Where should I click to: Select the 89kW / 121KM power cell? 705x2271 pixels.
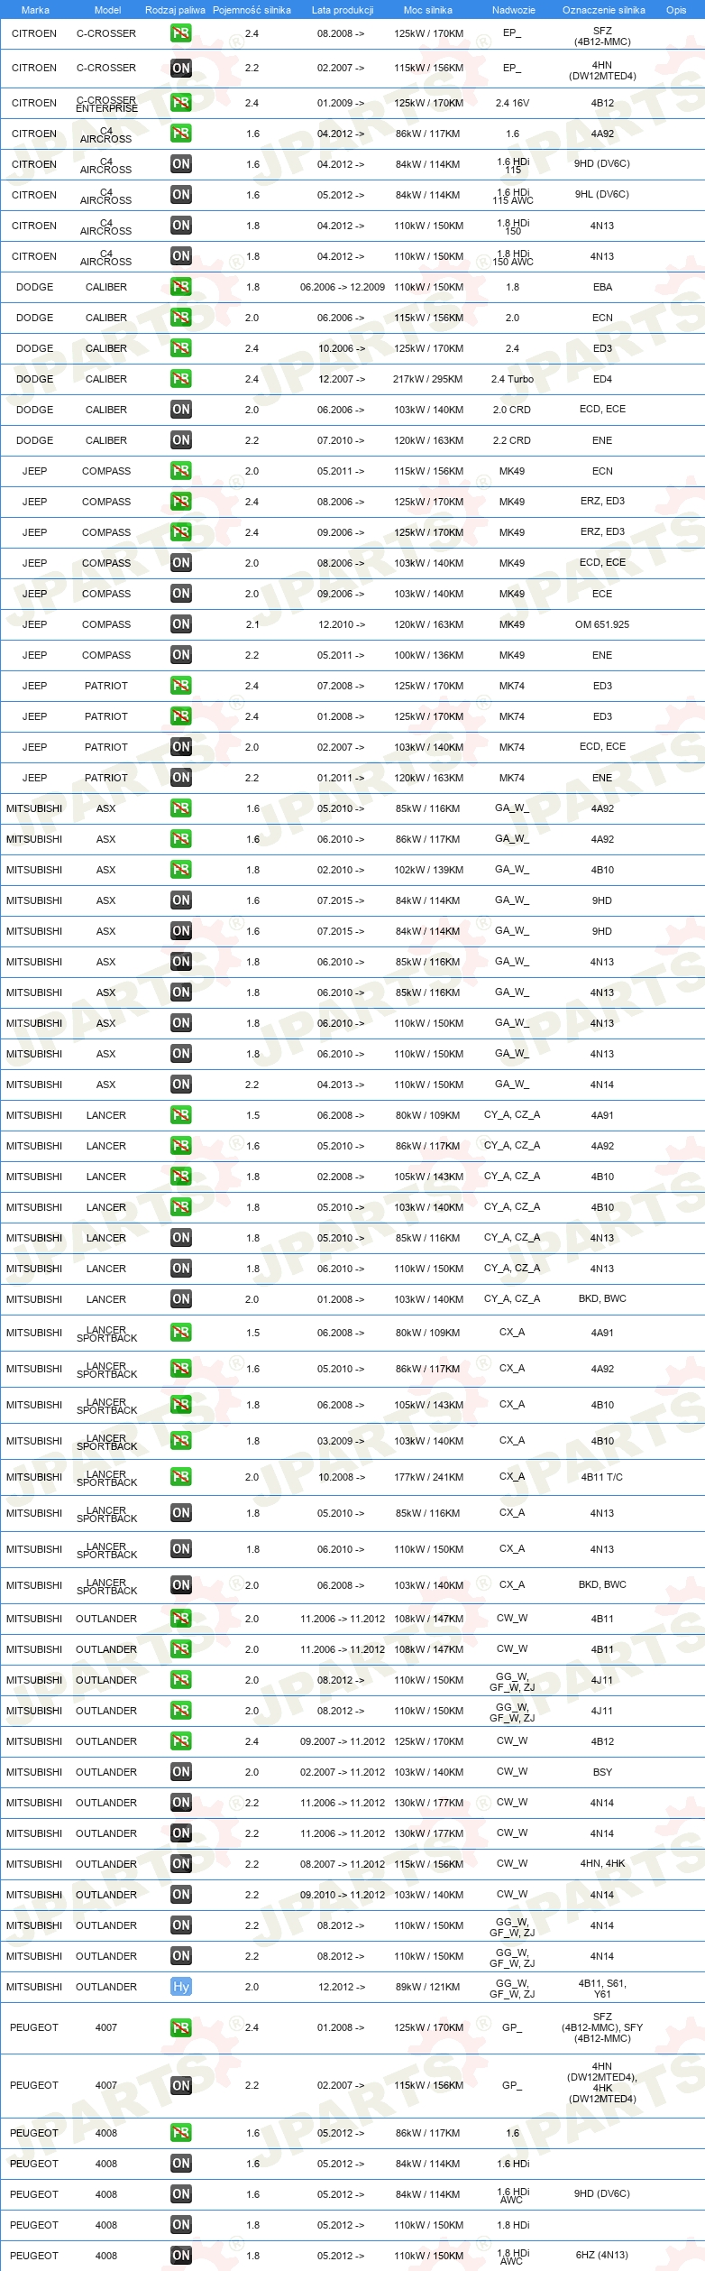point(428,1987)
